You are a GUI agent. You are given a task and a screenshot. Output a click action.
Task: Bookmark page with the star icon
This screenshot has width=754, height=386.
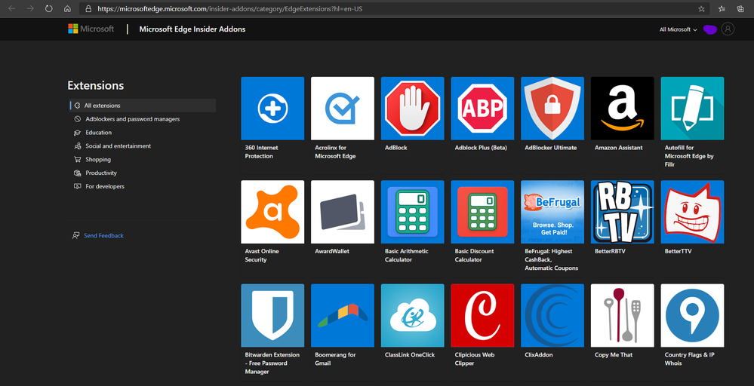tap(701, 8)
